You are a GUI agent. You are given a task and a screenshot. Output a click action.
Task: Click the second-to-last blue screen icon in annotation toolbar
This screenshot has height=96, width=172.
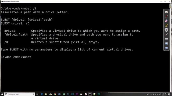[x=166, y=43]
